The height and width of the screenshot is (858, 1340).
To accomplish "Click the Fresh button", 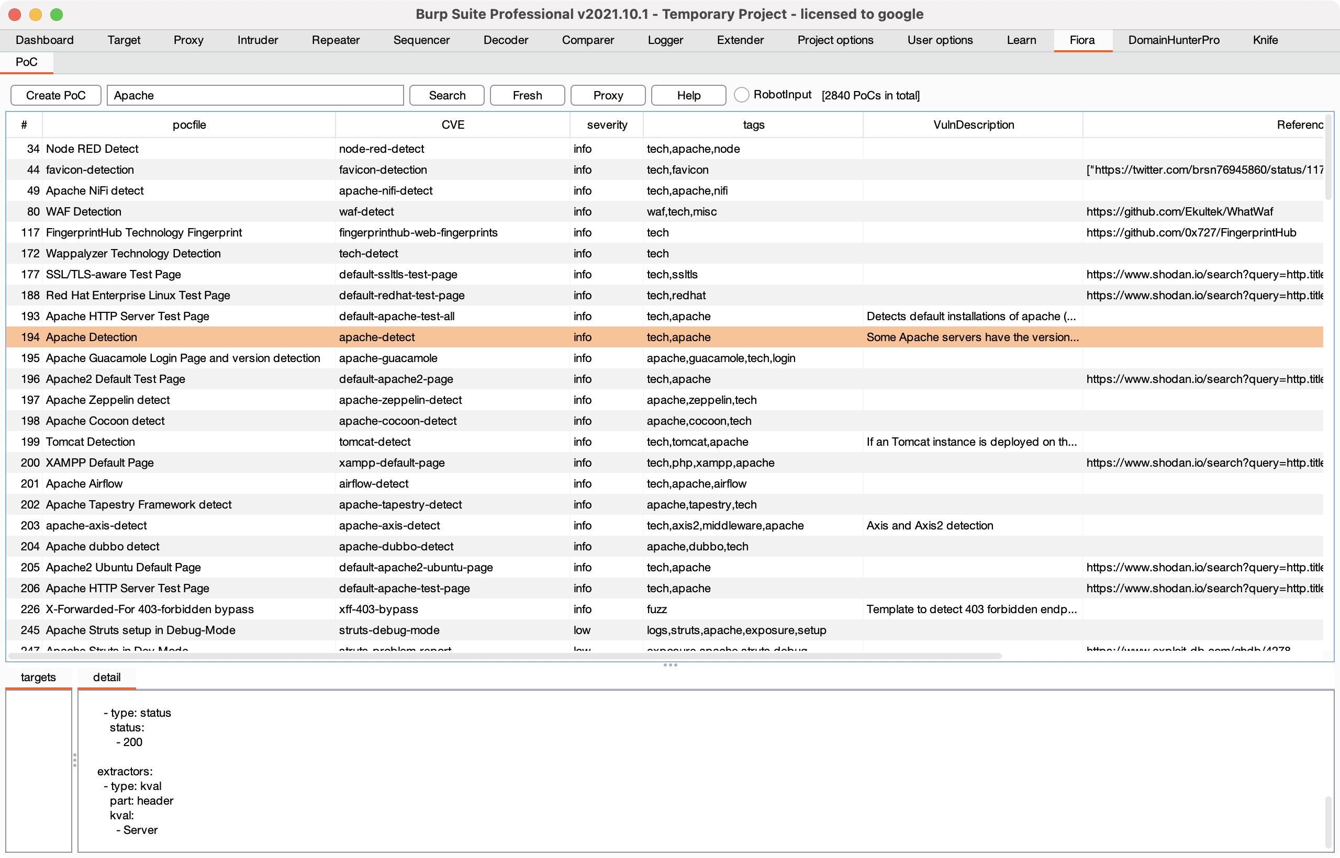I will pos(527,95).
